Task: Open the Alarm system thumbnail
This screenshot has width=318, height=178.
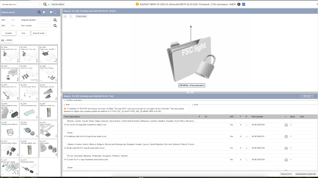Action: pyautogui.click(x=48, y=148)
